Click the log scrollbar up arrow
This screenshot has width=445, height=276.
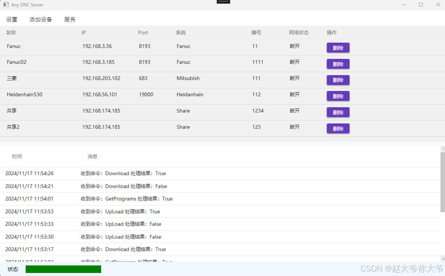point(443,149)
